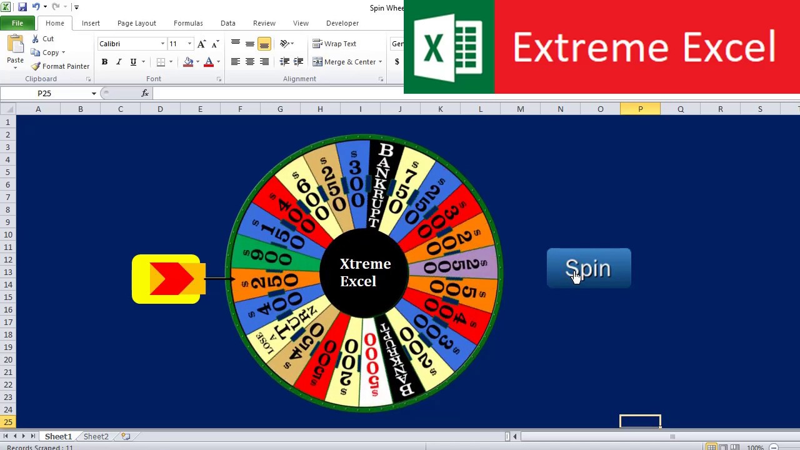Click the currency dollar format icon
Screen dimensions: 800x450
(397, 62)
